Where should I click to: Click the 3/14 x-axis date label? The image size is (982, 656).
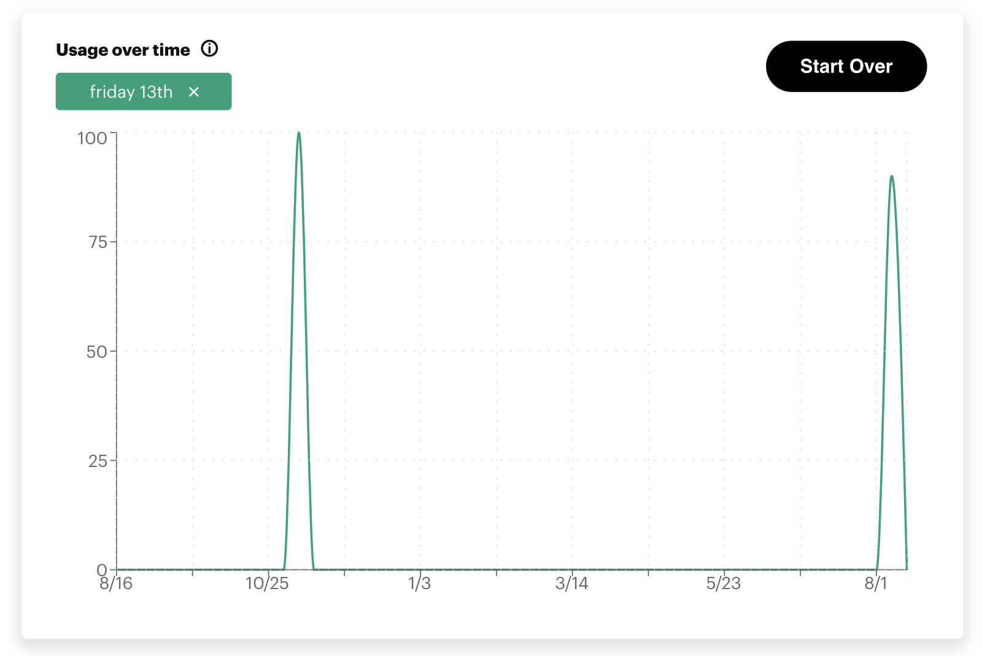click(x=571, y=584)
